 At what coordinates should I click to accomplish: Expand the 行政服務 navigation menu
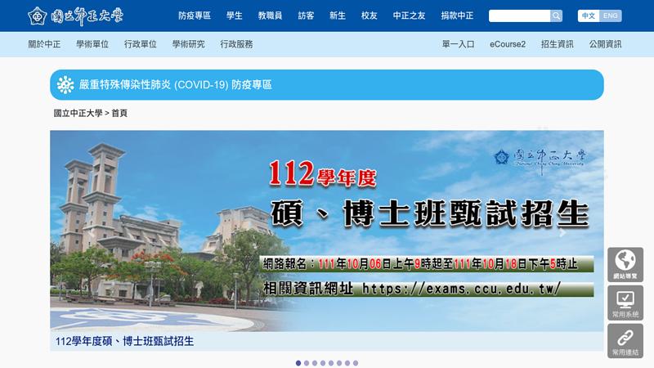point(236,44)
